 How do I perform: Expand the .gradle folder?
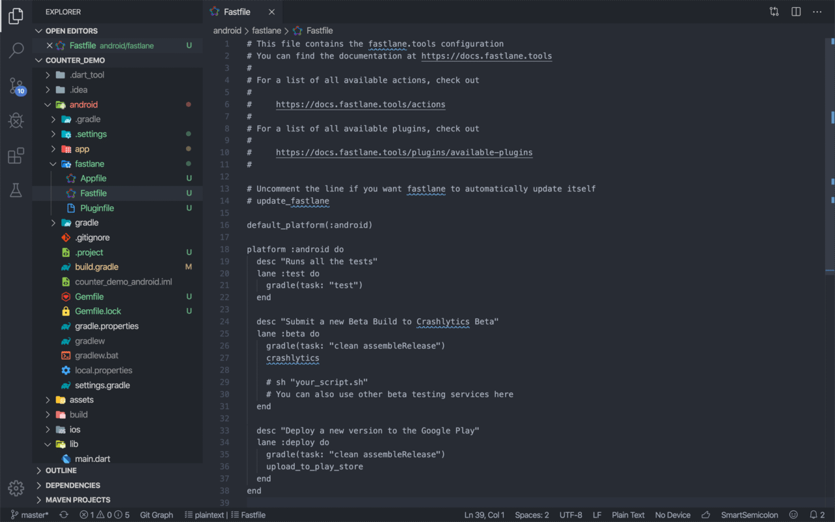pos(117,119)
